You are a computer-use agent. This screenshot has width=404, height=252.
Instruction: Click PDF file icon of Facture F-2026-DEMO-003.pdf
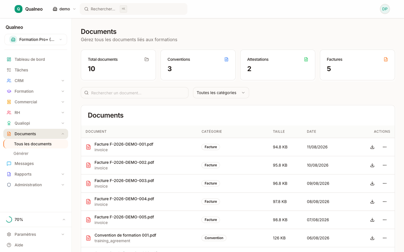[x=88, y=184]
